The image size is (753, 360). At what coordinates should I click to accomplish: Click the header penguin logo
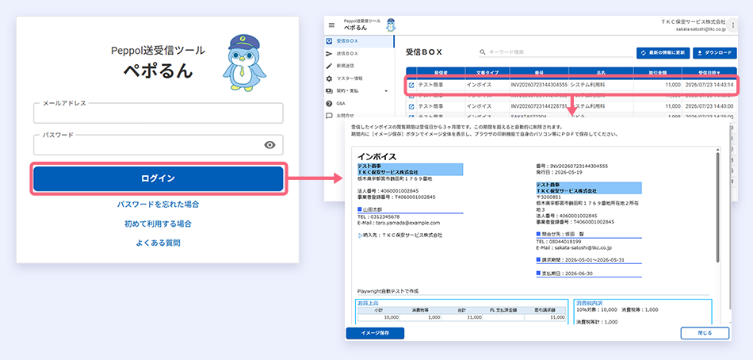tap(391, 25)
